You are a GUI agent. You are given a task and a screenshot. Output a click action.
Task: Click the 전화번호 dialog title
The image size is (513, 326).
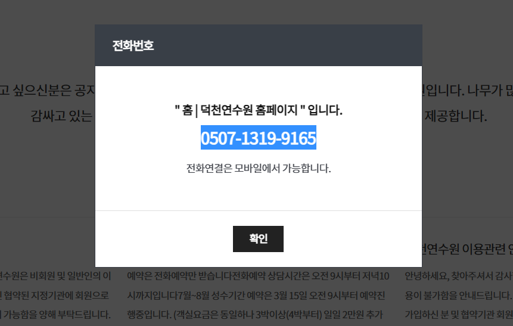tap(133, 45)
